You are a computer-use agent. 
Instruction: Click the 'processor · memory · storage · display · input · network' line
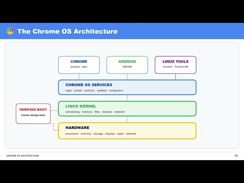(101, 134)
